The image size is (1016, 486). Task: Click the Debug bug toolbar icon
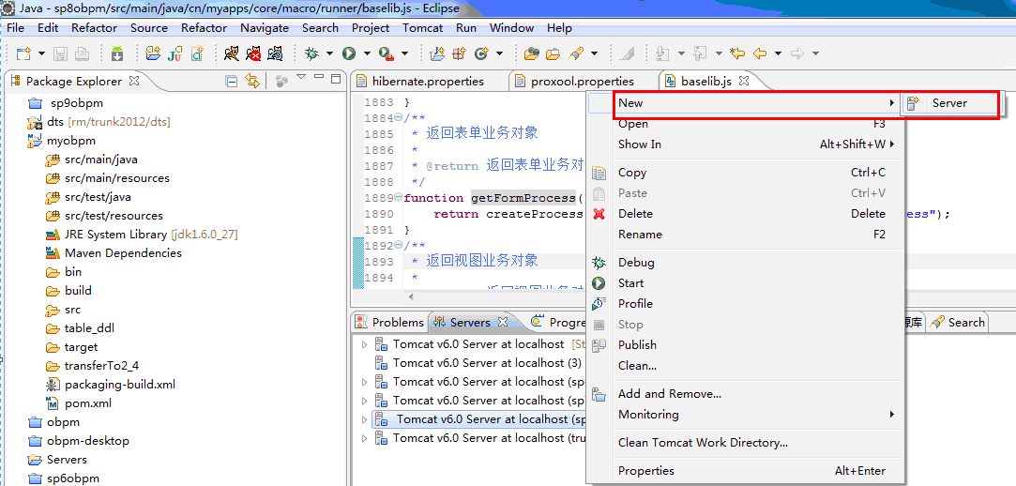pyautogui.click(x=312, y=53)
